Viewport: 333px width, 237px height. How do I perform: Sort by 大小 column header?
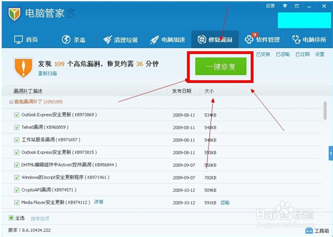click(209, 91)
